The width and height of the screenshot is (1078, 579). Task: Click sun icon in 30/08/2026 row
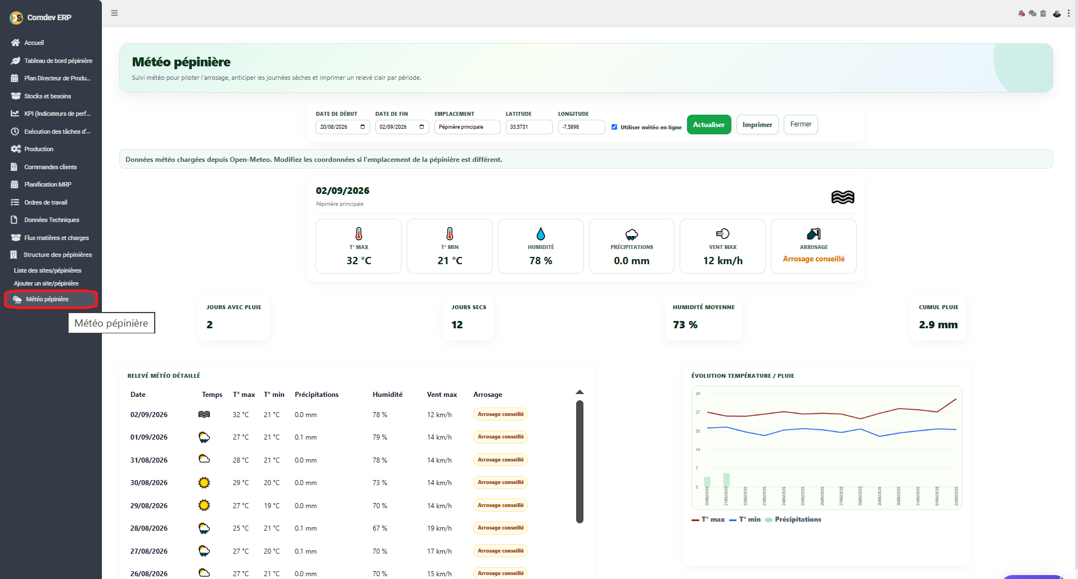point(204,482)
